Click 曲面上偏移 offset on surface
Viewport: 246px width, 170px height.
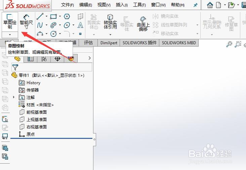pyautogui.click(x=143, y=23)
